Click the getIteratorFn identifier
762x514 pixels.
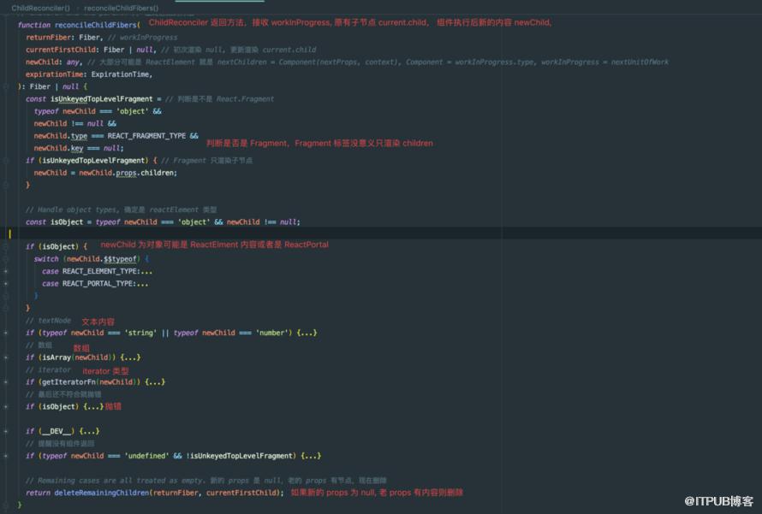pyautogui.click(x=67, y=382)
